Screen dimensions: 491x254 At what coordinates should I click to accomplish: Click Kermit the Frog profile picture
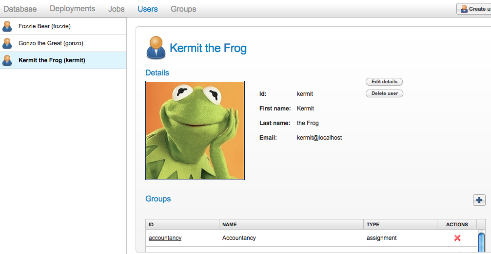[x=195, y=130]
